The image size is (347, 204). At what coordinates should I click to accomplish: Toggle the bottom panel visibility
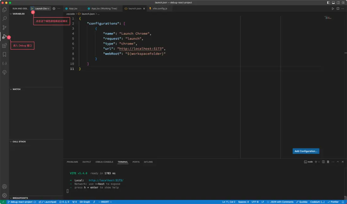coord(333,3)
